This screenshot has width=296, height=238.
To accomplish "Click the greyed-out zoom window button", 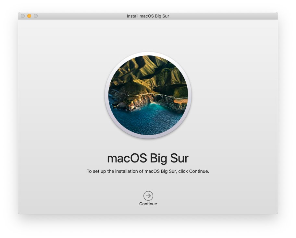I will point(35,16).
